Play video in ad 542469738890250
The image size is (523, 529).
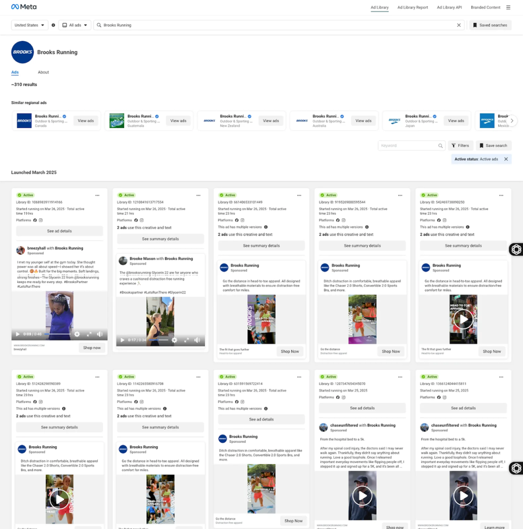click(x=463, y=319)
